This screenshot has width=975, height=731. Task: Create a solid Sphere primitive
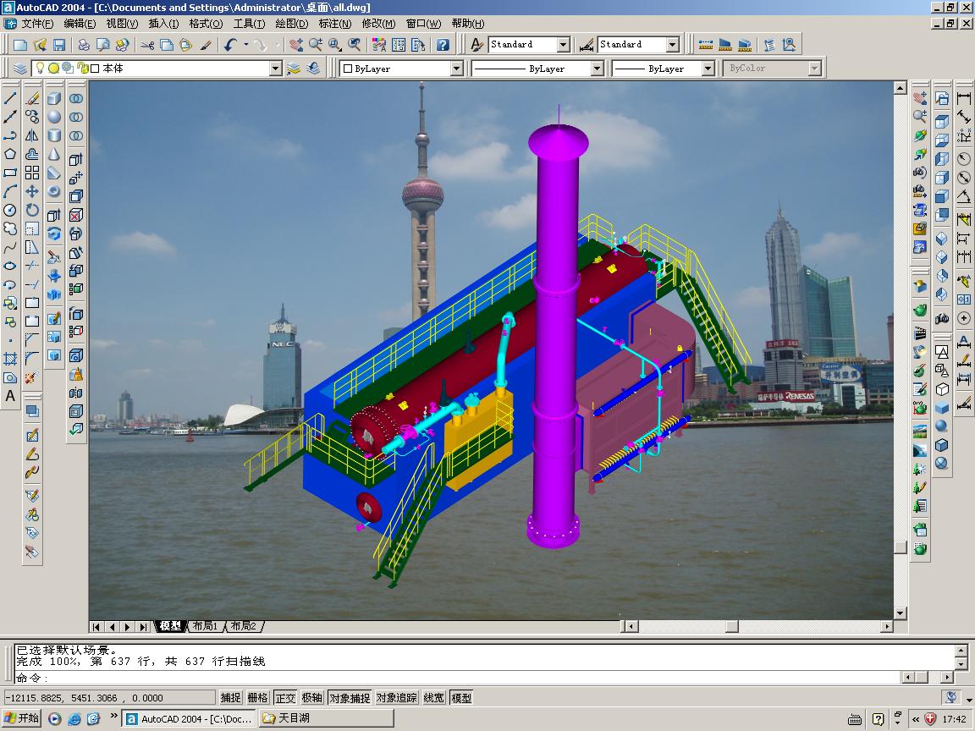tap(55, 117)
